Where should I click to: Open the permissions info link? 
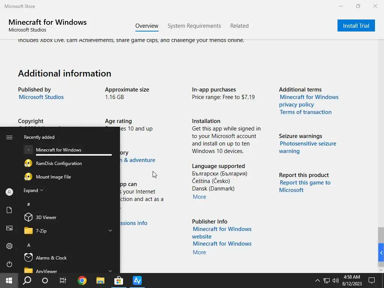point(134,223)
